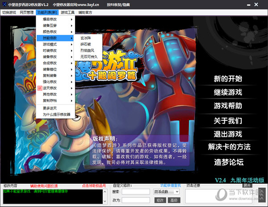Click the 修改 button
This screenshot has height=207, width=268.
[160, 200]
